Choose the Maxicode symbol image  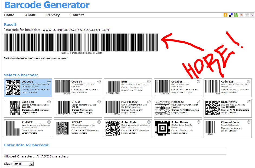(162, 107)
